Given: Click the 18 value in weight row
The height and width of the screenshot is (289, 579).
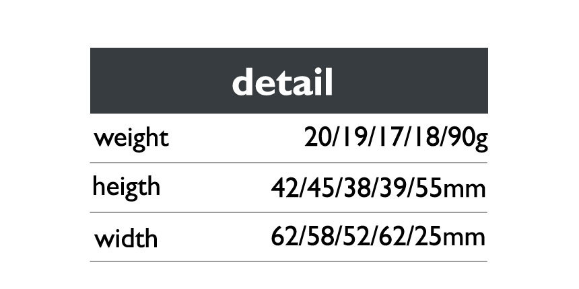Looking at the screenshot, I should click(423, 137).
